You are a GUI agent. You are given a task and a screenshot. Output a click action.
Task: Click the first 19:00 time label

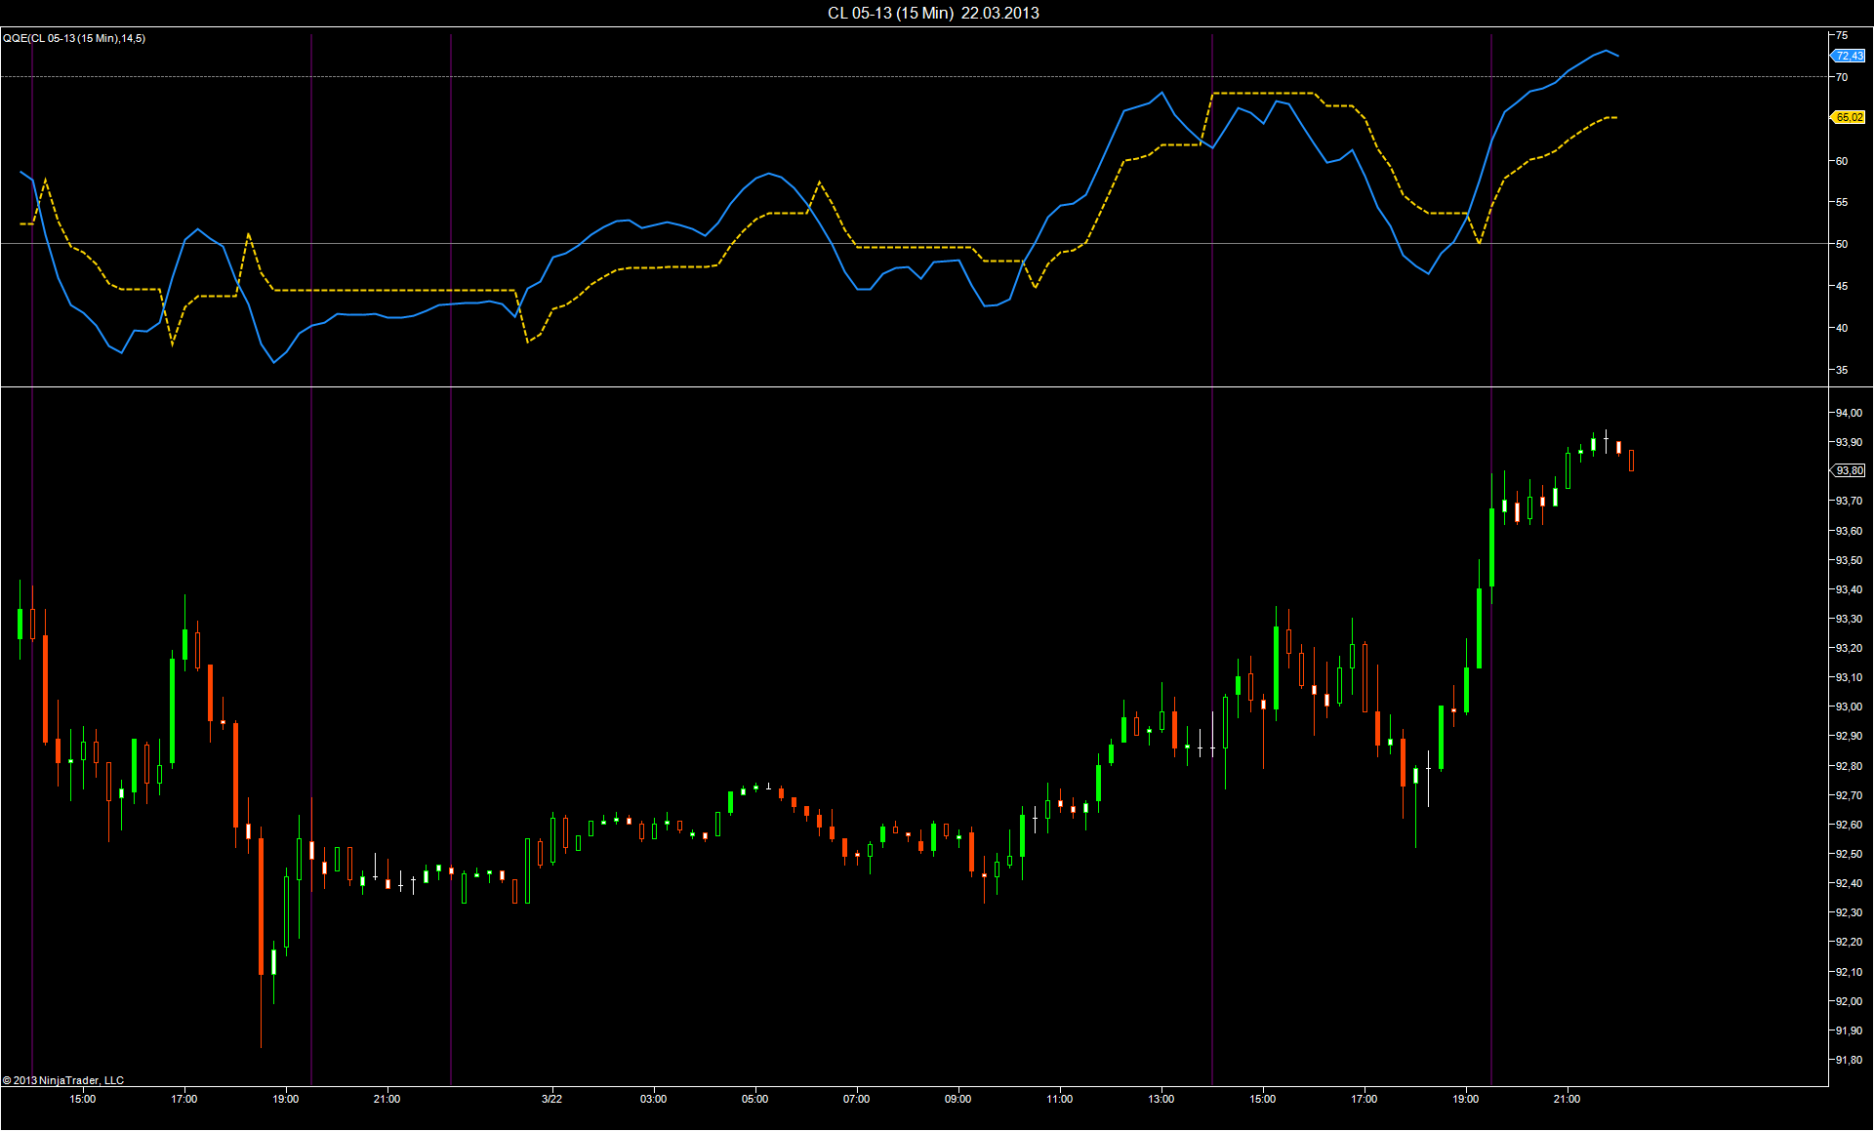pos(286,1099)
